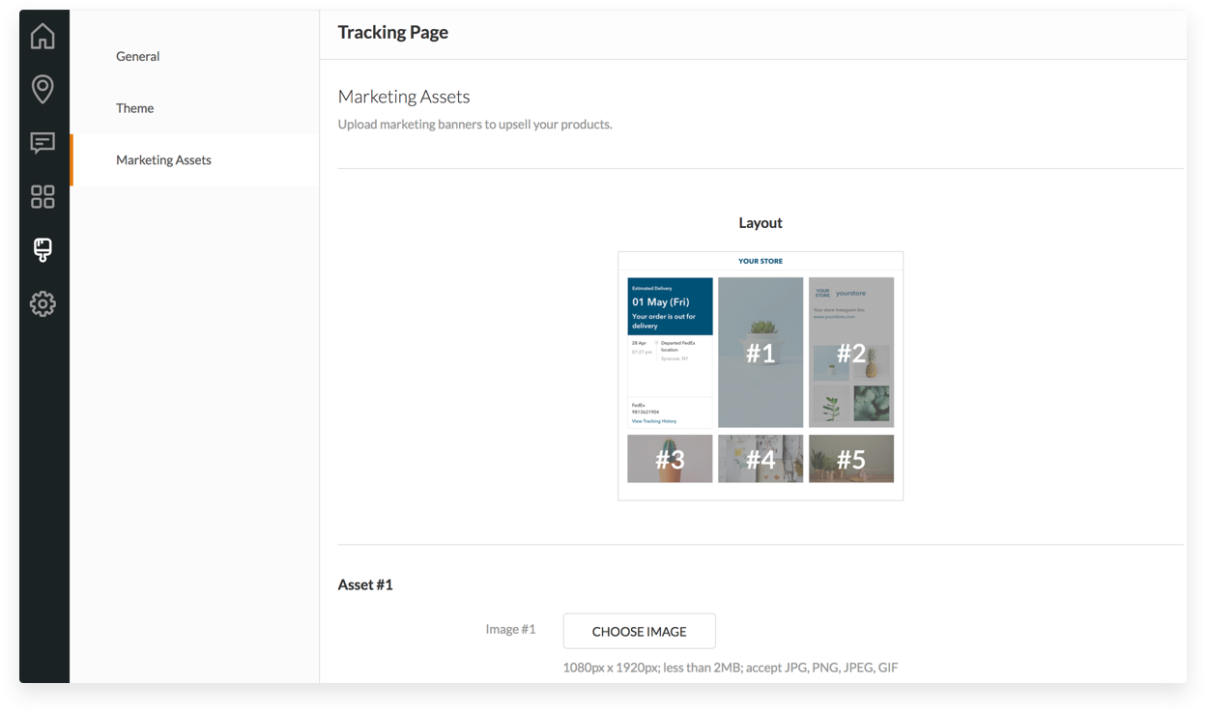This screenshot has height=712, width=1206.
Task: Choose the #4 banner thumbnail
Action: 761,459
